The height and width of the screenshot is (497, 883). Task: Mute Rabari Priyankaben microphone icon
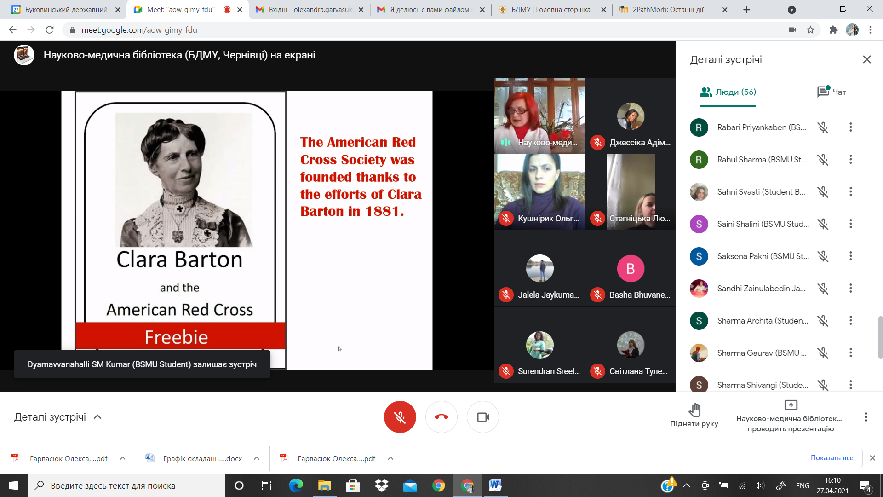click(x=823, y=127)
